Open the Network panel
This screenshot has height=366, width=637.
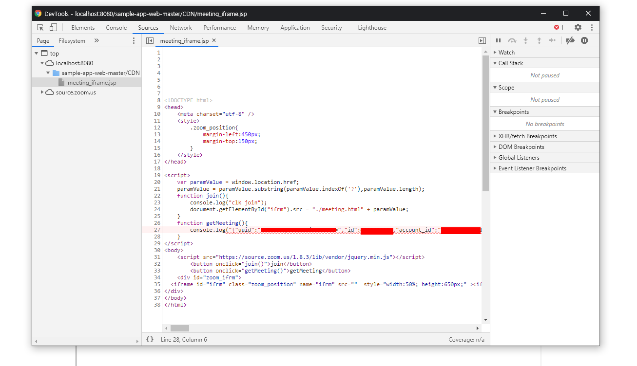coord(181,28)
